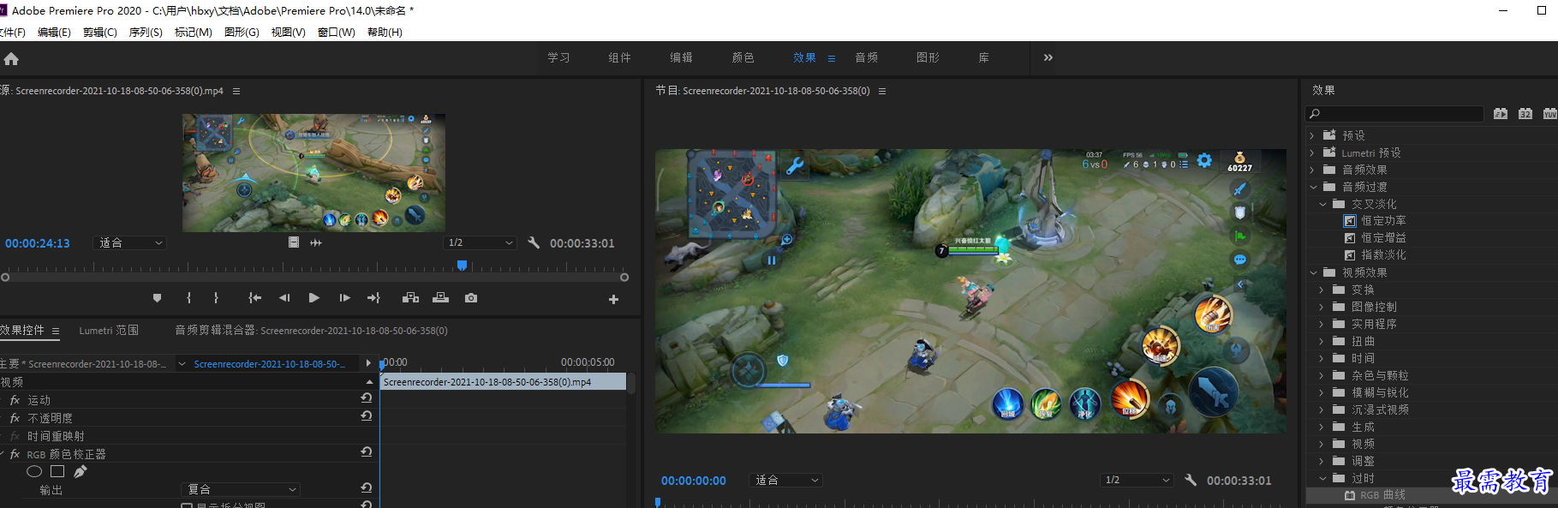Screen dimensions: 1558x508
Task: Open Source zoom level 适合 dropdown
Action: click(129, 243)
